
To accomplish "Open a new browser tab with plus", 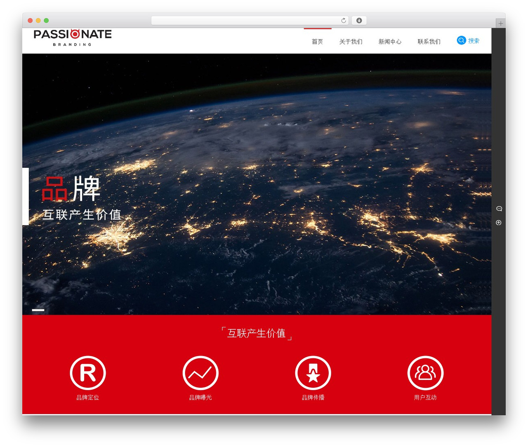I will pos(500,24).
